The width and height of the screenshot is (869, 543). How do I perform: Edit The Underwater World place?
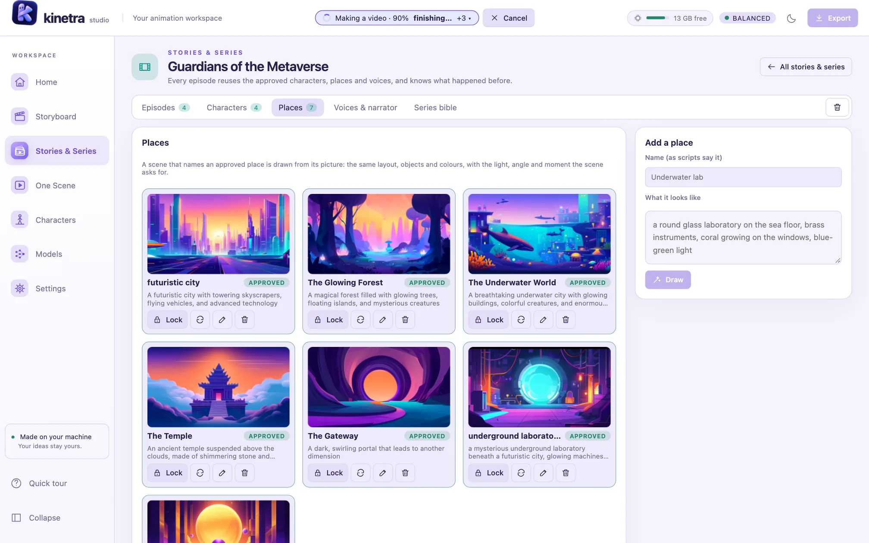pyautogui.click(x=543, y=320)
